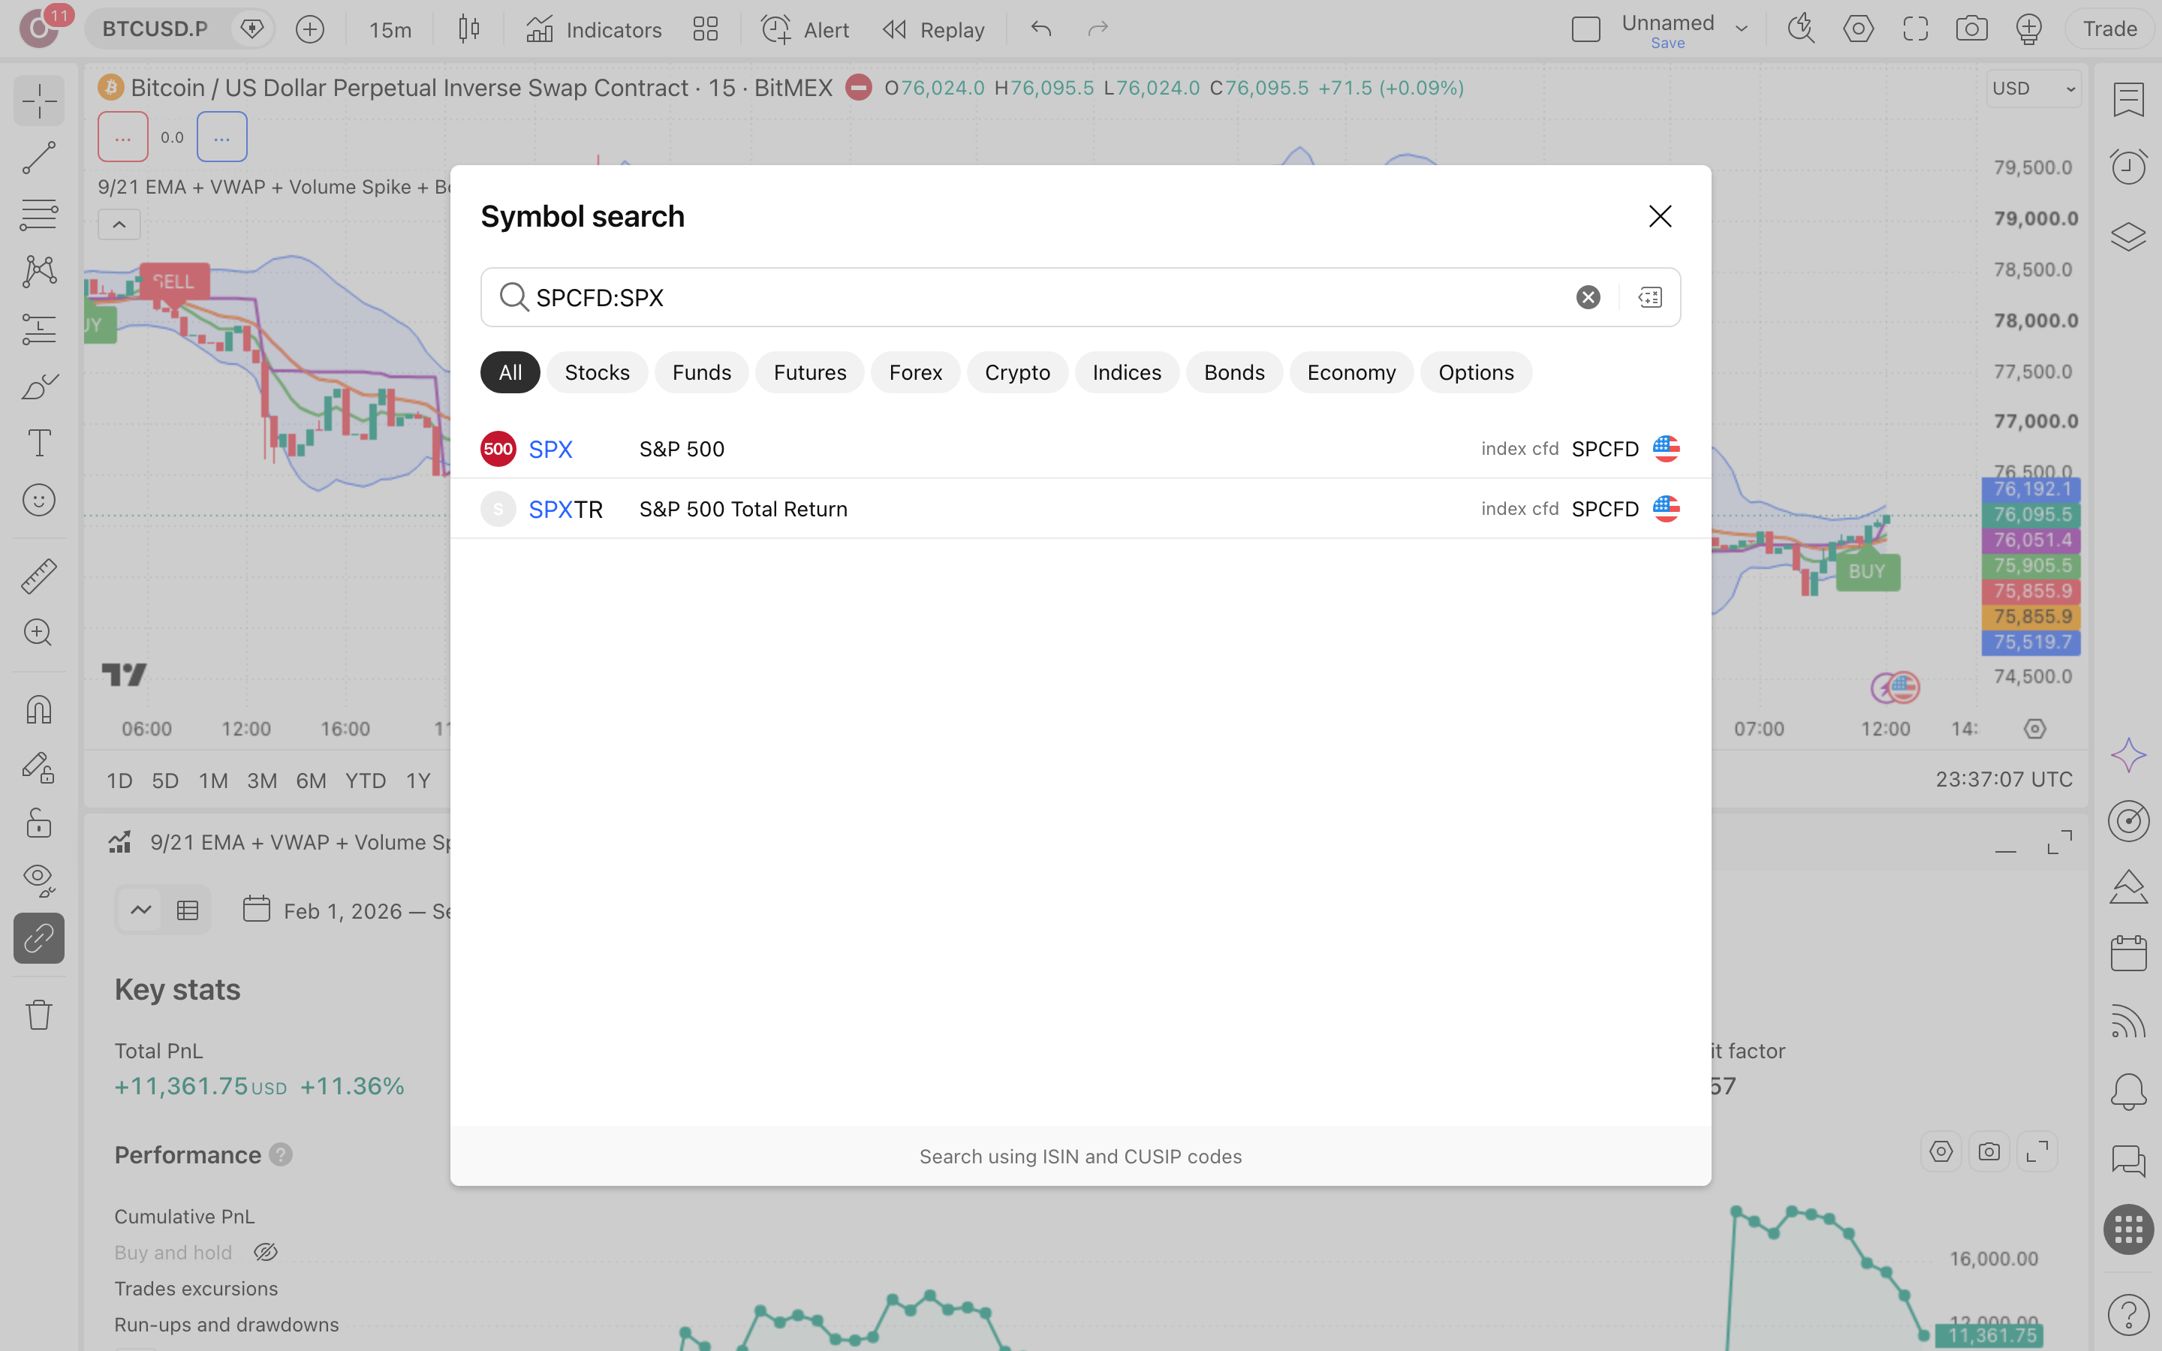2162x1351 pixels.
Task: Open the Trade panel
Action: point(2109,29)
